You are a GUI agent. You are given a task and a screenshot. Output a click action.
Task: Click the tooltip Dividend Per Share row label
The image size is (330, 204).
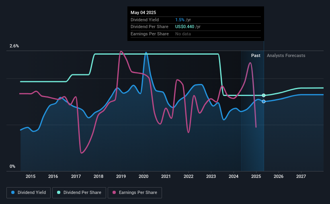(150, 27)
